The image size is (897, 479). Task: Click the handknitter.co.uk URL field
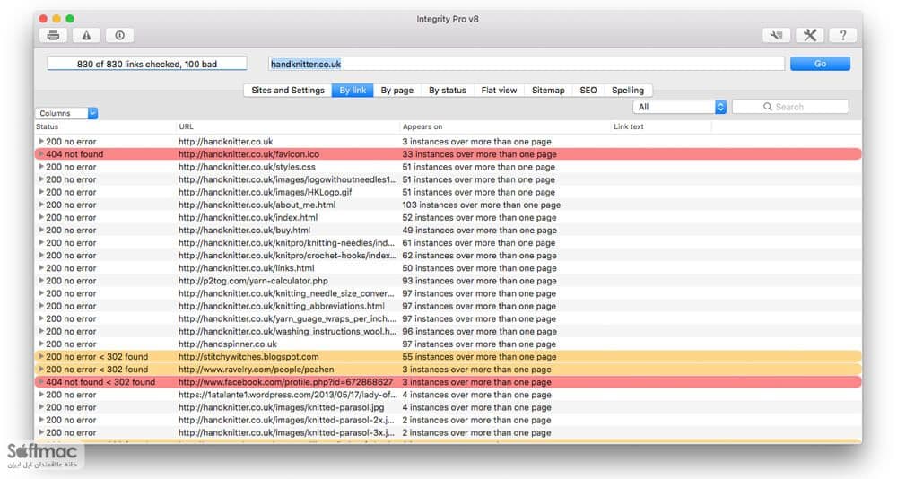tap(527, 64)
